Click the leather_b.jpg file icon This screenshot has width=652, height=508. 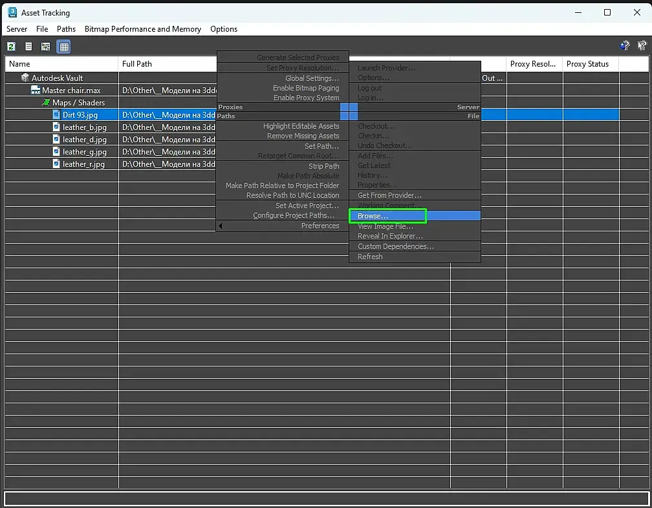tap(56, 127)
